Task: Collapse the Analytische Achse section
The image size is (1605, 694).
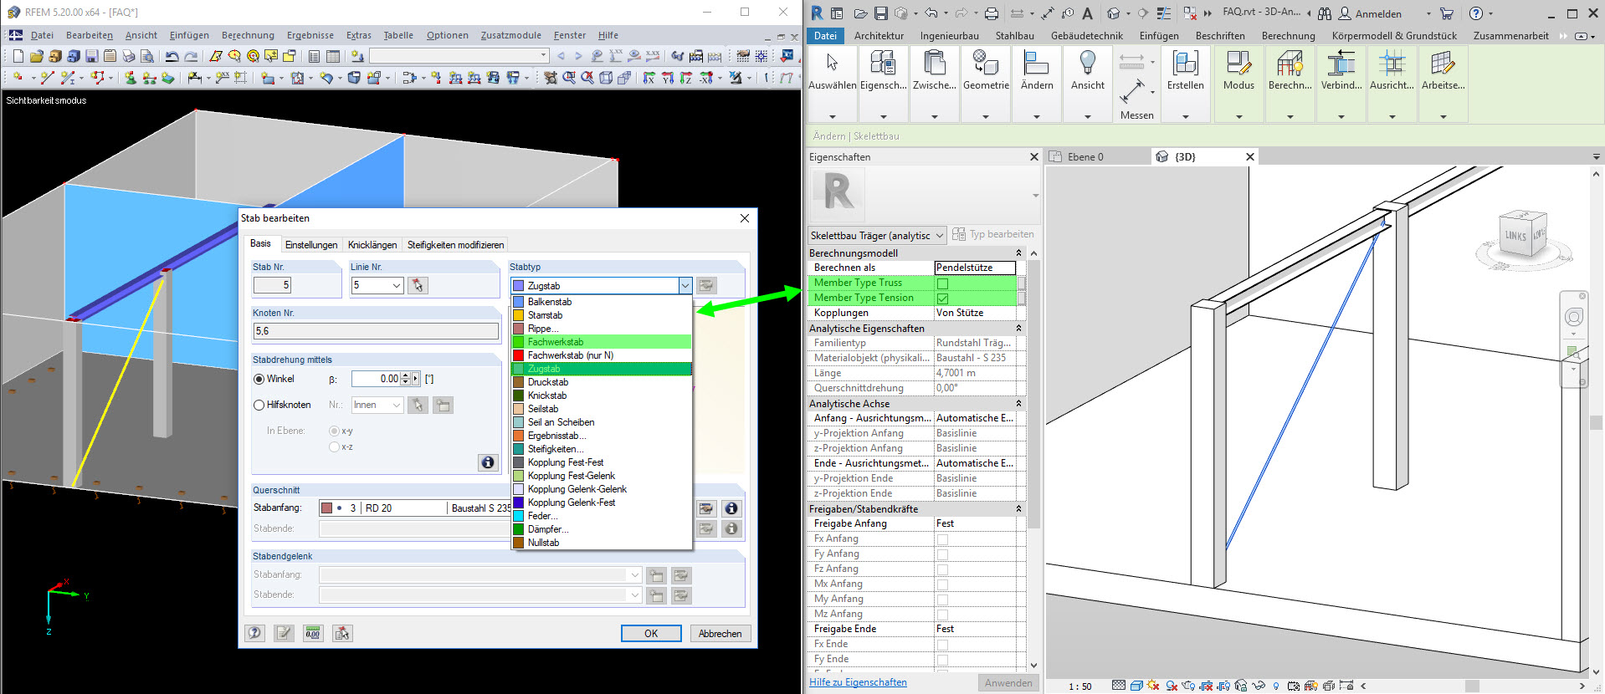Action: tap(1018, 404)
